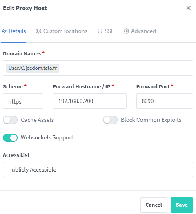Expand the Access List Publicly Accessible selector
This screenshot has width=196, height=214.
pyautogui.click(x=98, y=170)
